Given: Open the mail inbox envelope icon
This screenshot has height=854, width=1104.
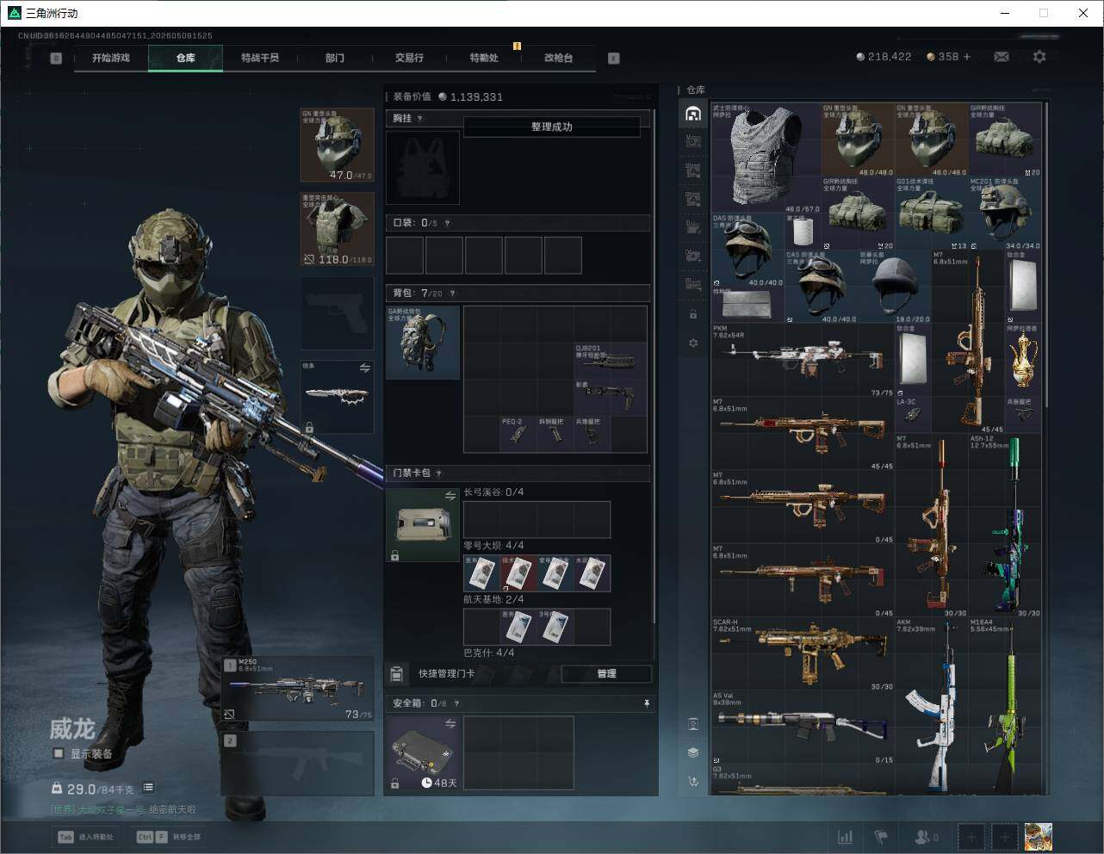Looking at the screenshot, I should (x=1002, y=57).
